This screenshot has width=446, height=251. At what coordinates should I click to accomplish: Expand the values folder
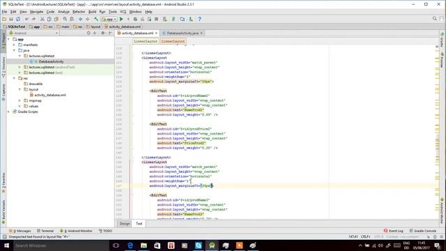20,106
